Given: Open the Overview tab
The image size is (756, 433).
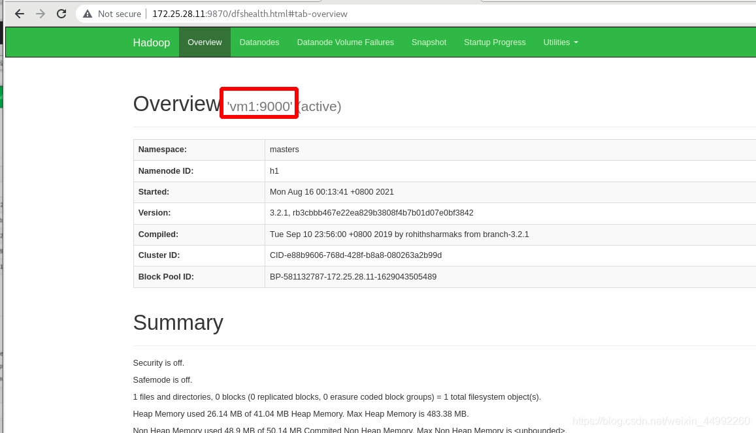Looking at the screenshot, I should 205,42.
